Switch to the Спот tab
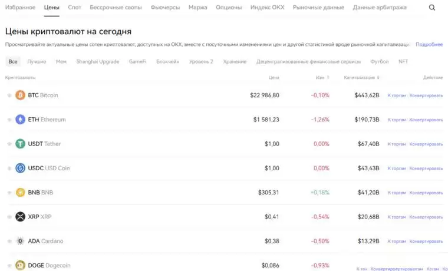 [x=75, y=8]
